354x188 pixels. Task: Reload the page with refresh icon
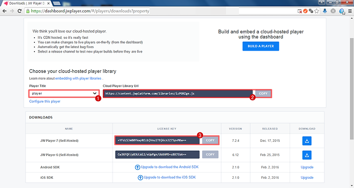coord(20,11)
